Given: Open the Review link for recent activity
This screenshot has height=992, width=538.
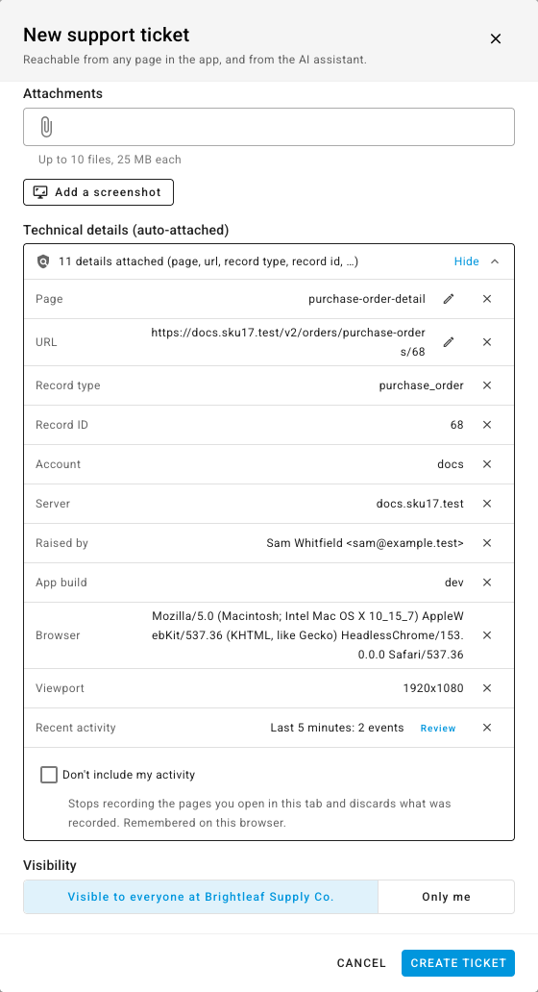Looking at the screenshot, I should (438, 729).
